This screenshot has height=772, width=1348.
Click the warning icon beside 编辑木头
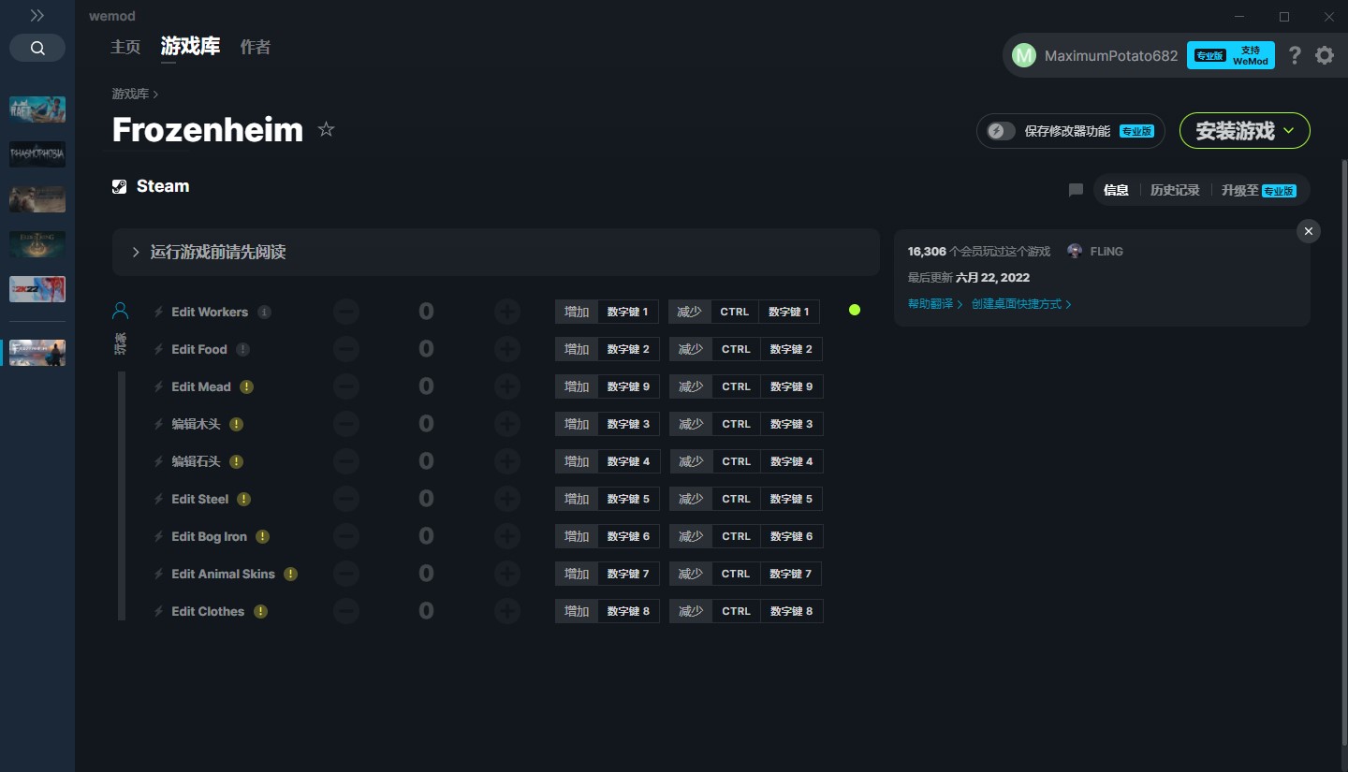coord(237,424)
